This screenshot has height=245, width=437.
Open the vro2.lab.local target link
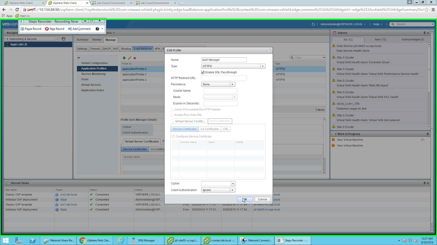pos(69,195)
